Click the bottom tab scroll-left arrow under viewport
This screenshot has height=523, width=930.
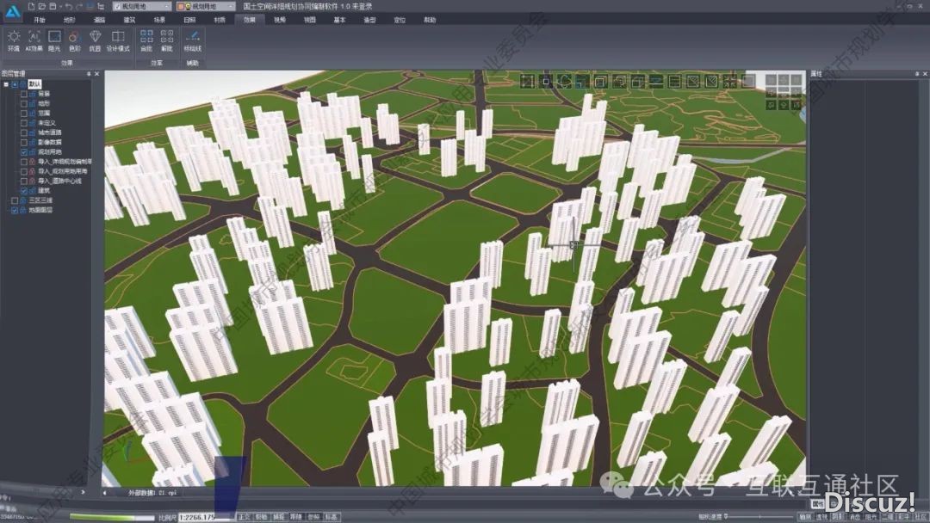pos(105,492)
